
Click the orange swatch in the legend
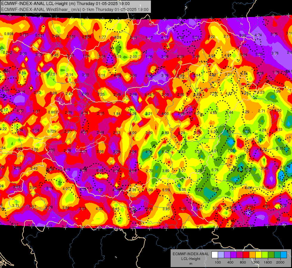252,255
